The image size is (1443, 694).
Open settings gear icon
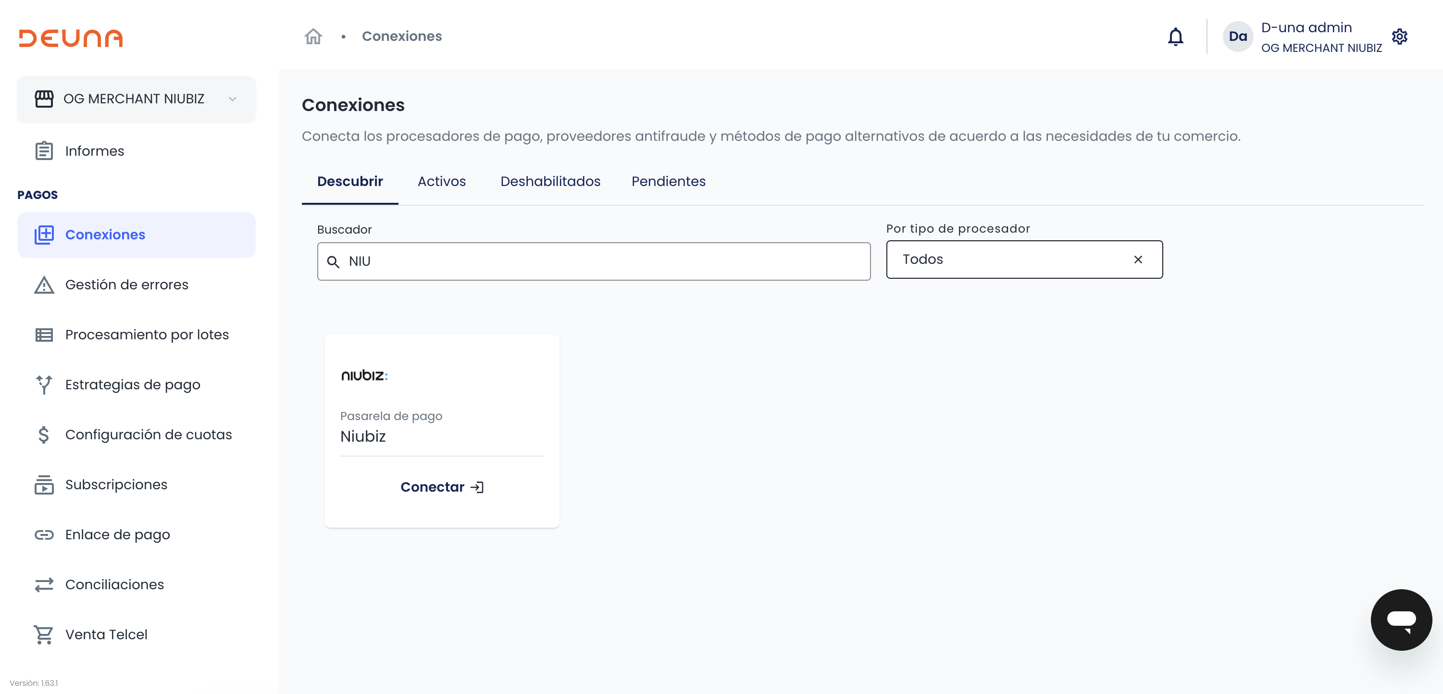(x=1399, y=37)
